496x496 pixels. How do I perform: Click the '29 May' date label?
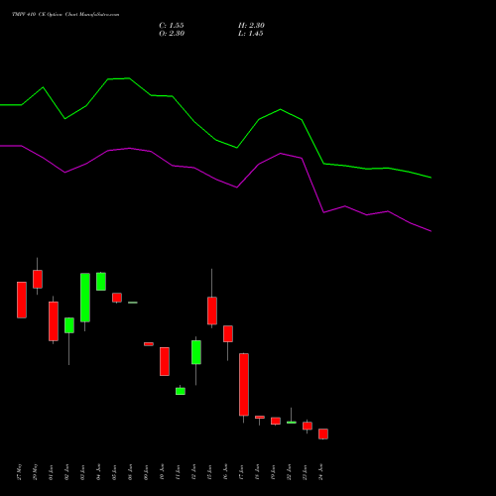(x=35, y=472)
